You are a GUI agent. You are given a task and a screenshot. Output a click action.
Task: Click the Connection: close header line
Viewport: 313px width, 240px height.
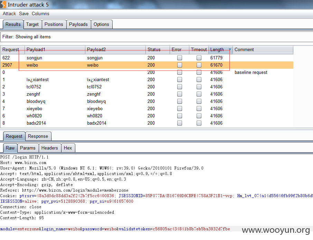21,207
